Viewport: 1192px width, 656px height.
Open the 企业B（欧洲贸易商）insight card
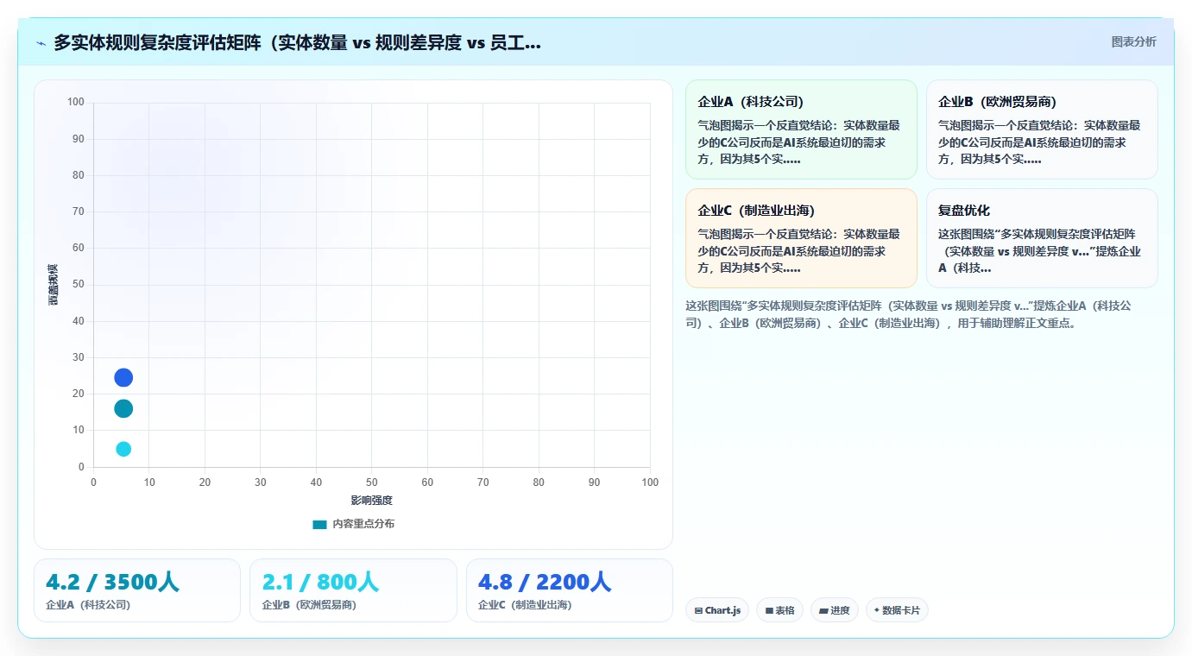coord(1042,129)
